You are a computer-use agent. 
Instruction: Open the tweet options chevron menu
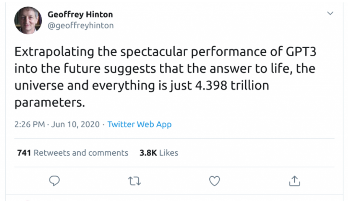click(330, 13)
